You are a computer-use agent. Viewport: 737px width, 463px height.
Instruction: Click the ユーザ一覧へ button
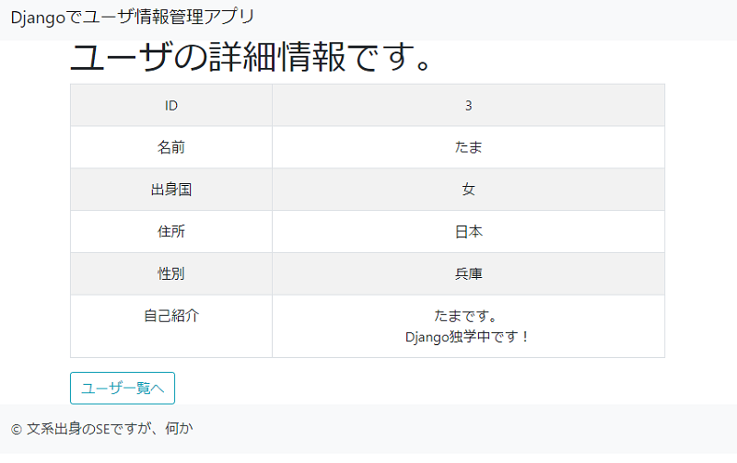tap(123, 388)
